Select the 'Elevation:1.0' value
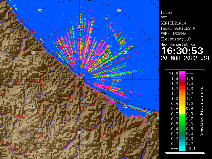 pyautogui.click(x=176, y=39)
